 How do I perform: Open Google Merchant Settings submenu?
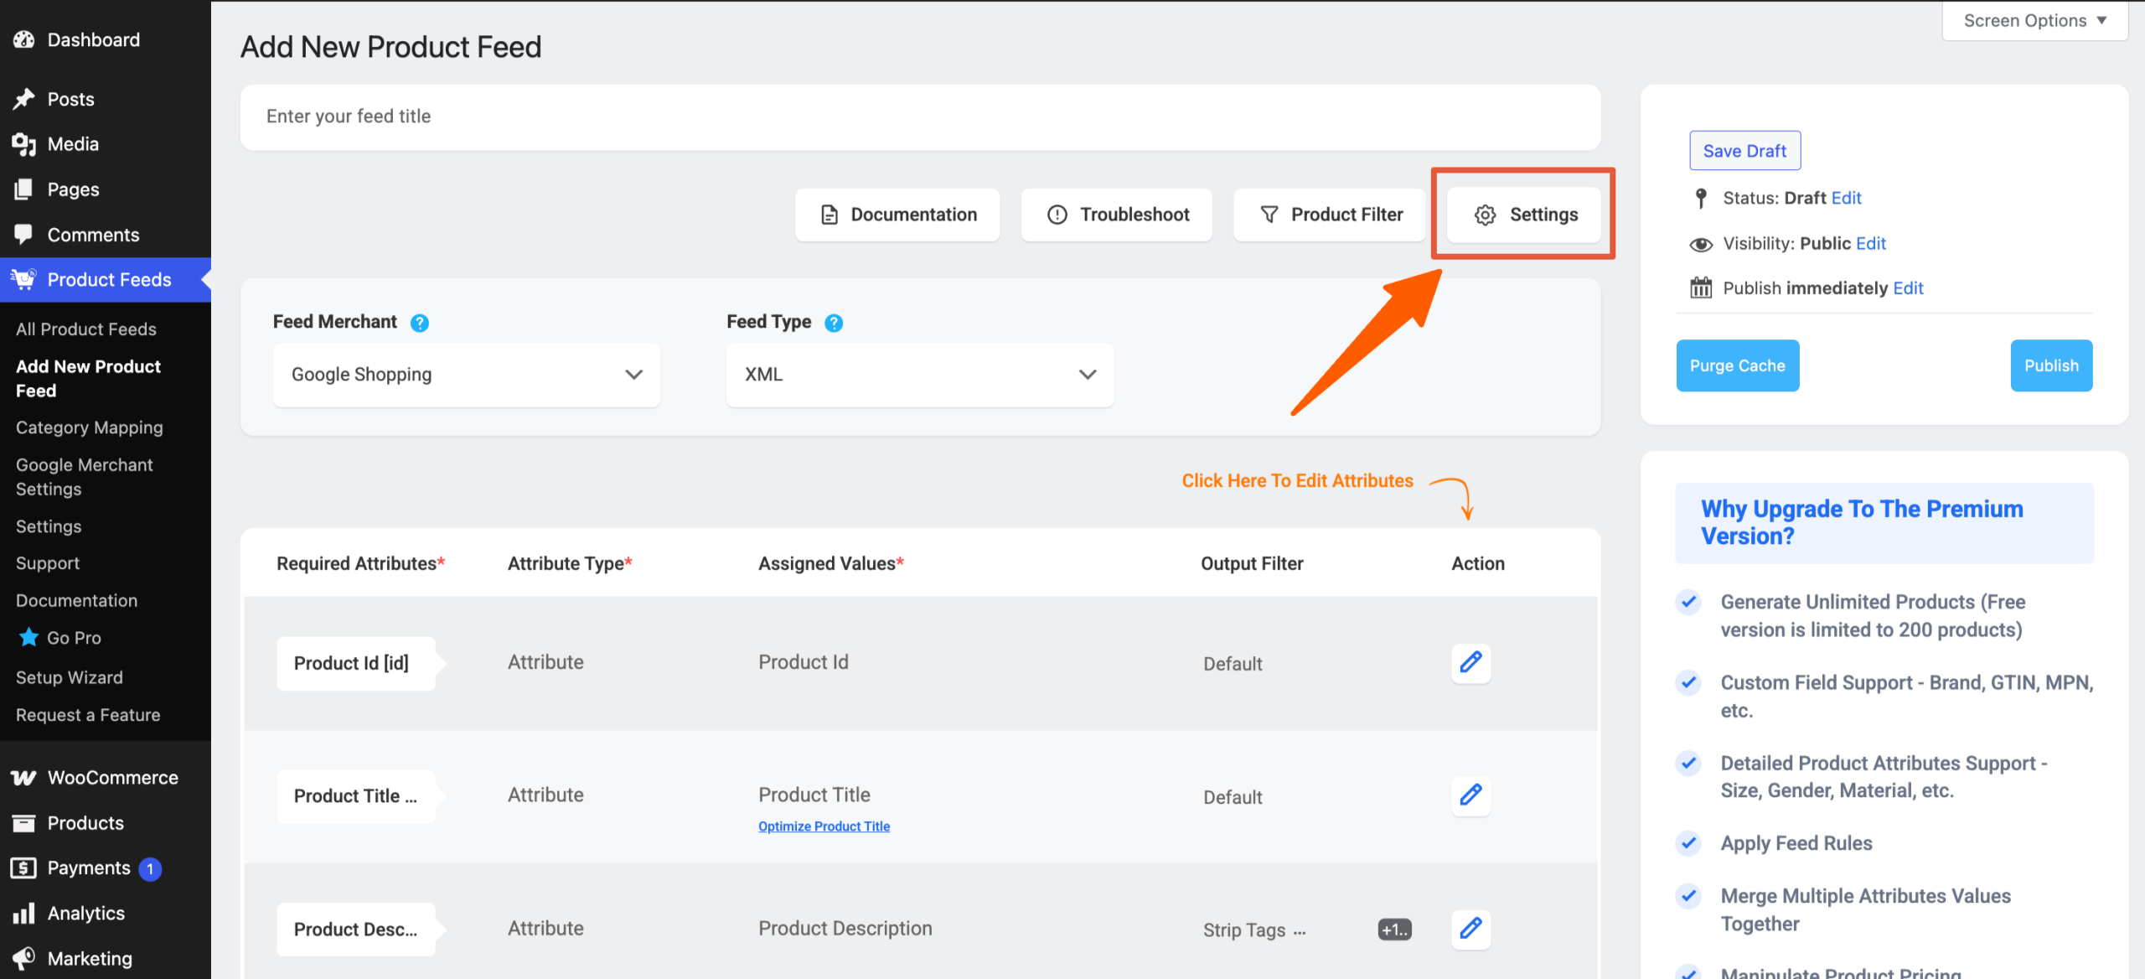pyautogui.click(x=84, y=476)
